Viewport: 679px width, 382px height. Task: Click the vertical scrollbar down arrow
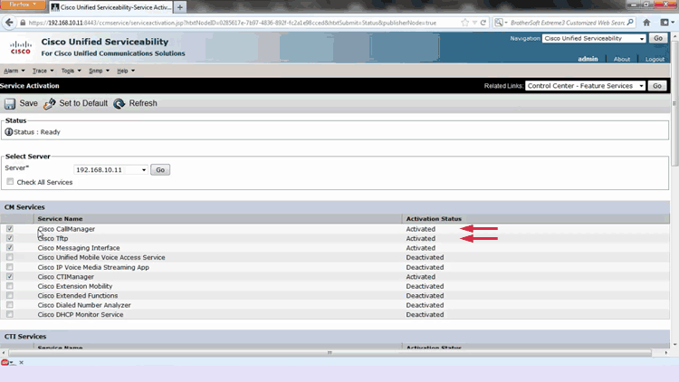pyautogui.click(x=674, y=345)
